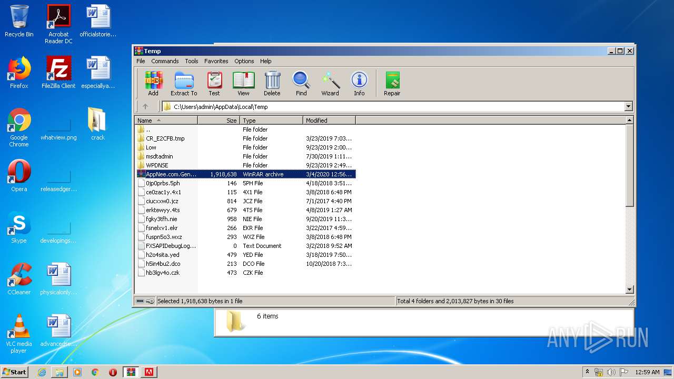Click the status bar drive icon
The image size is (674, 379).
(140, 301)
